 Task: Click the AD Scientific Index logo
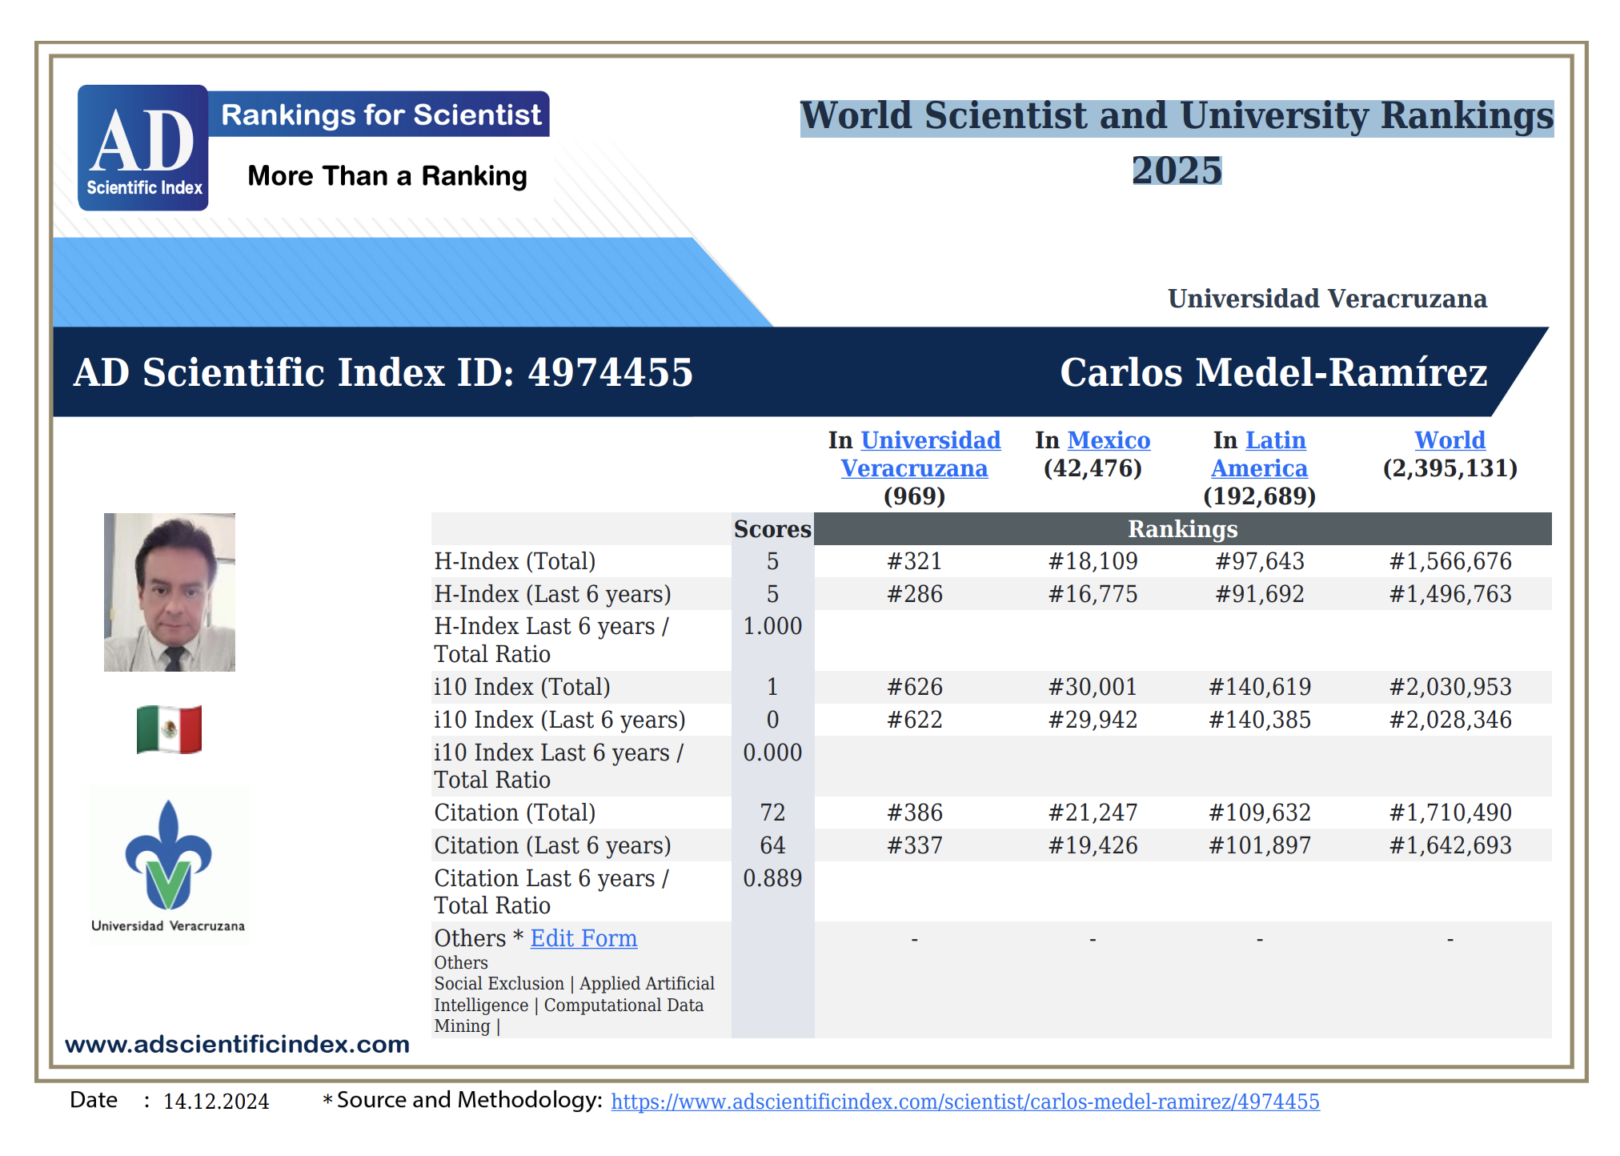click(142, 148)
